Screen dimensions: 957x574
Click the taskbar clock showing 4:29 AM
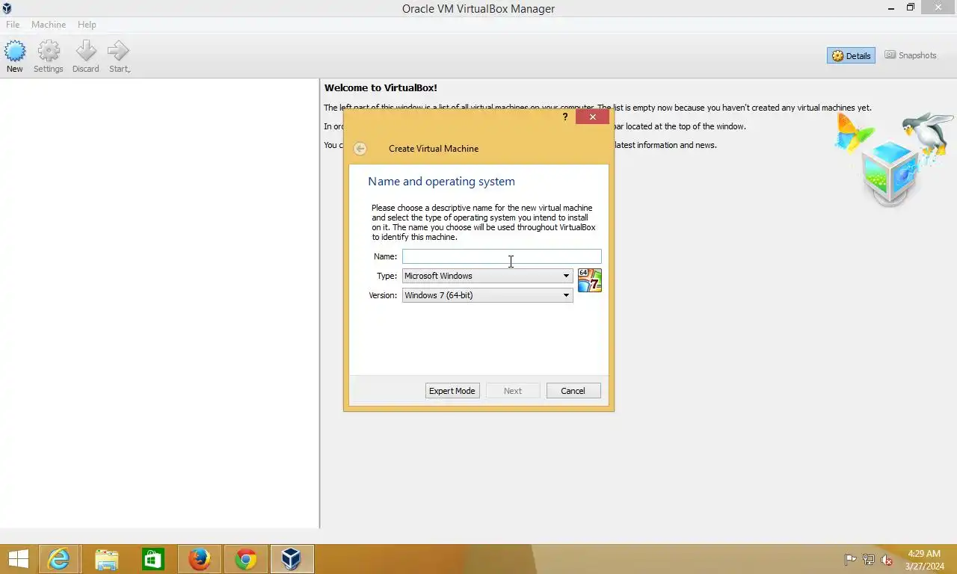[x=924, y=560]
